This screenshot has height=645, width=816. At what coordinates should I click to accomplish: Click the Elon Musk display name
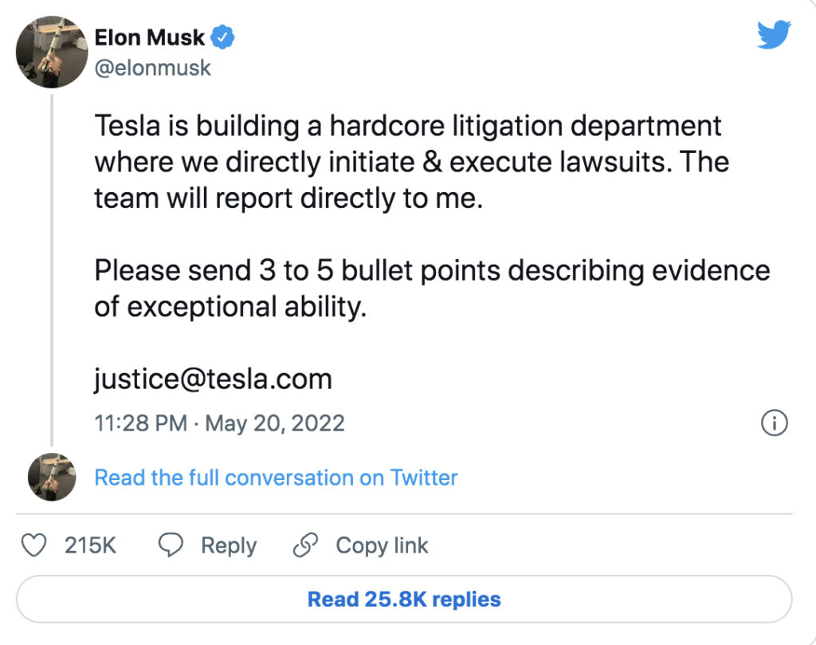tap(150, 37)
